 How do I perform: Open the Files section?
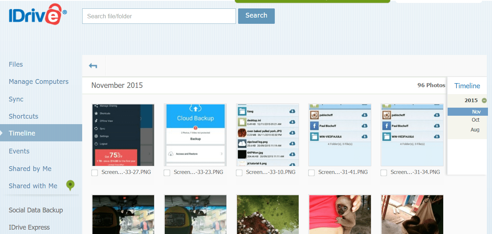tap(16, 64)
